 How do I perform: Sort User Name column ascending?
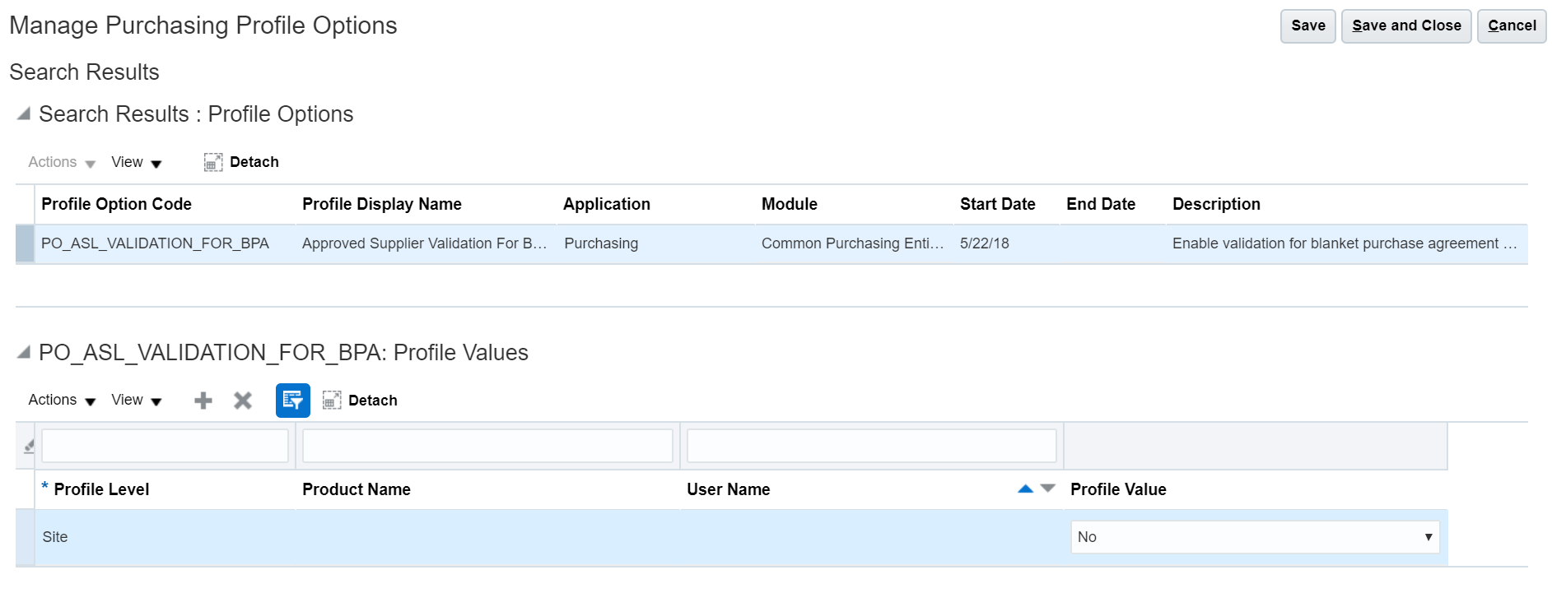[1025, 489]
